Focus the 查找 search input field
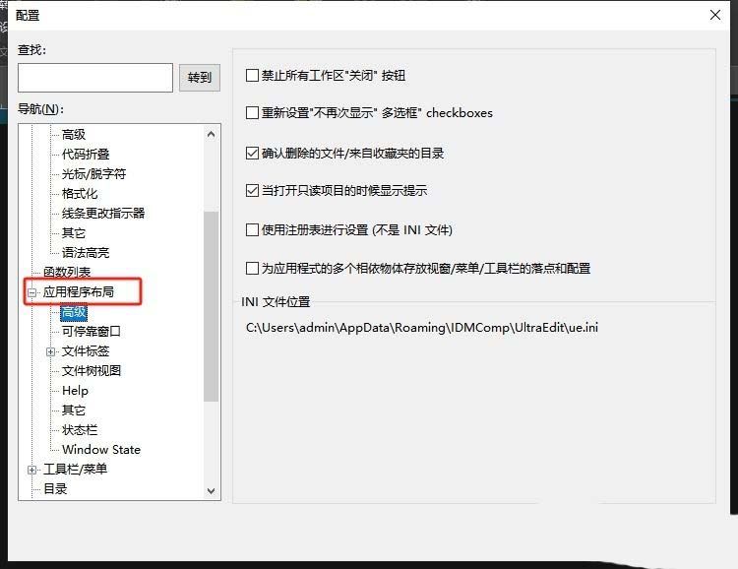 pyautogui.click(x=95, y=78)
